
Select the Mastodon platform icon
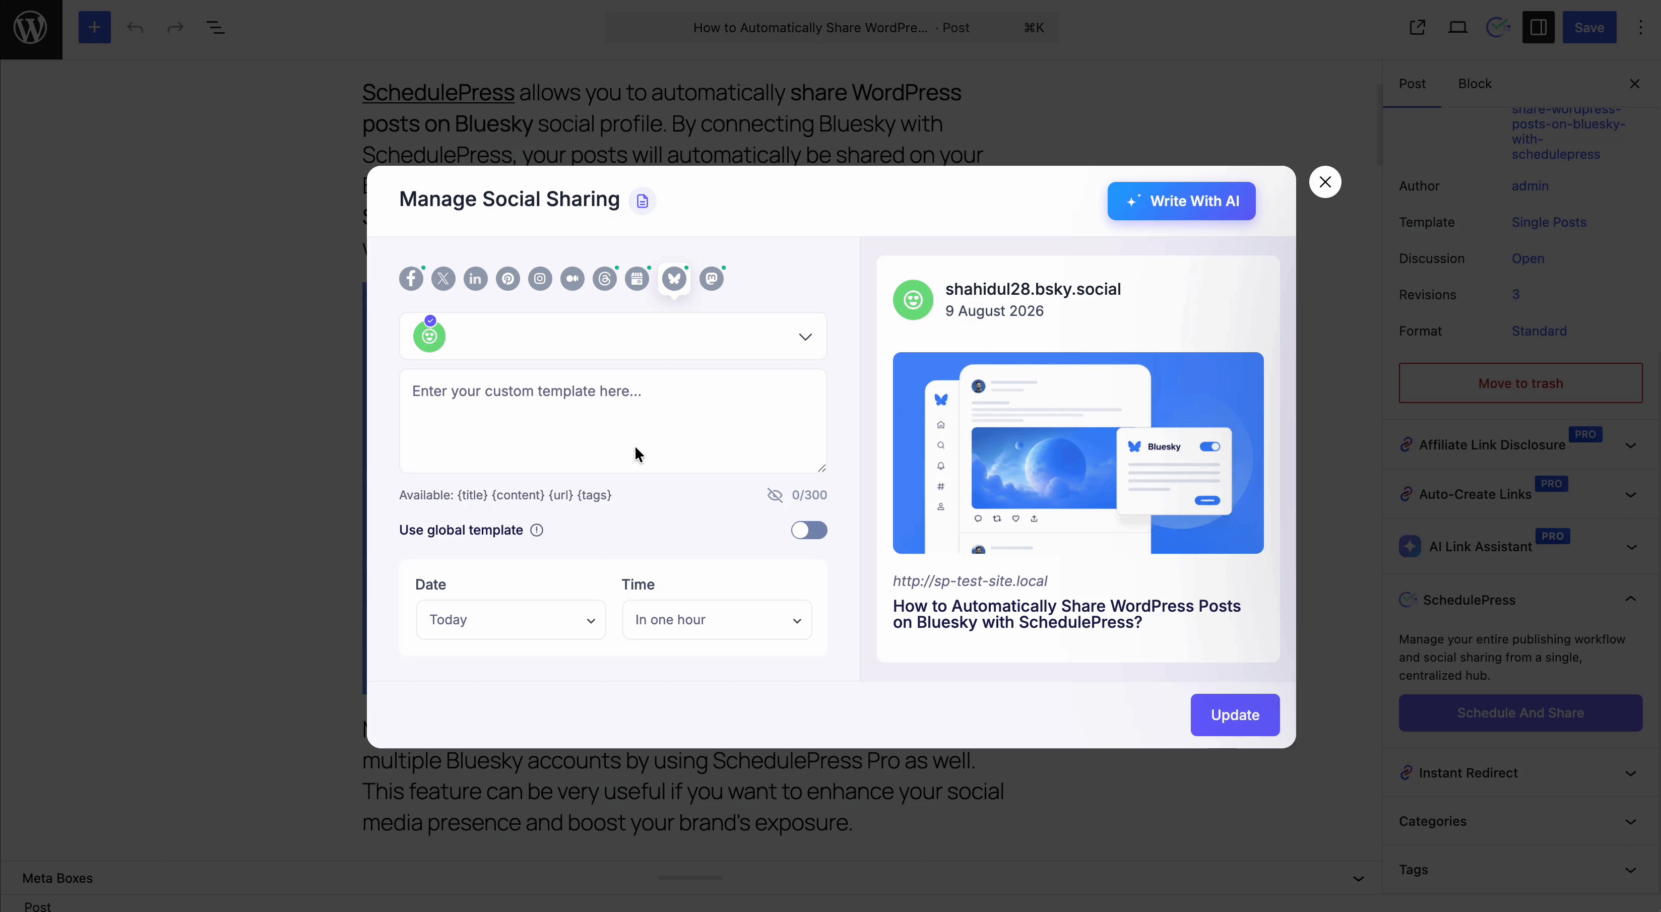click(711, 279)
